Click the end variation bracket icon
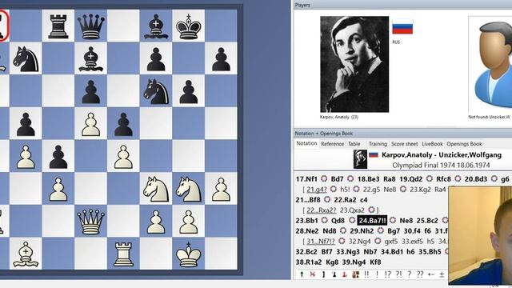The image size is (512, 288). tap(323, 274)
